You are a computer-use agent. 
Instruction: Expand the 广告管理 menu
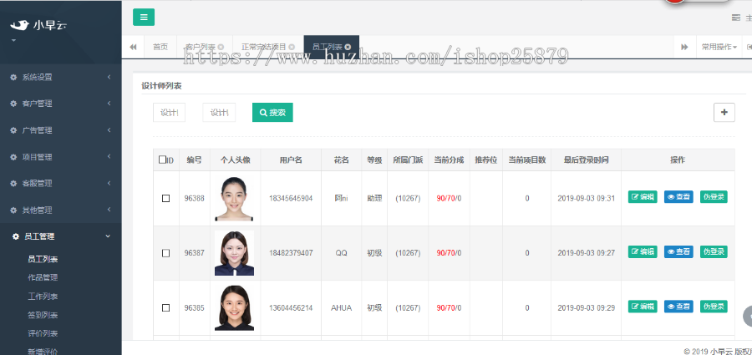point(60,130)
